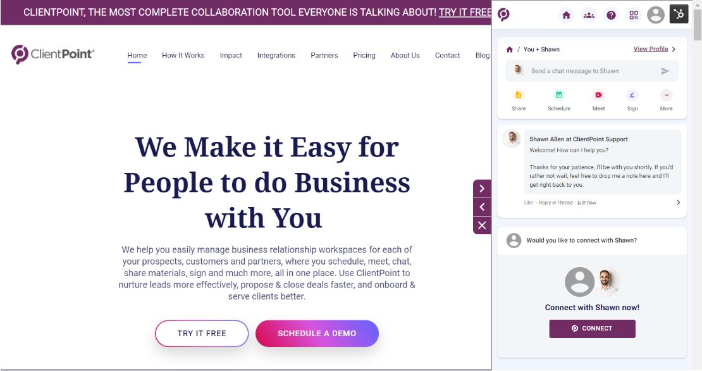Focus the Send a chat message to Shawn field

coord(593,71)
